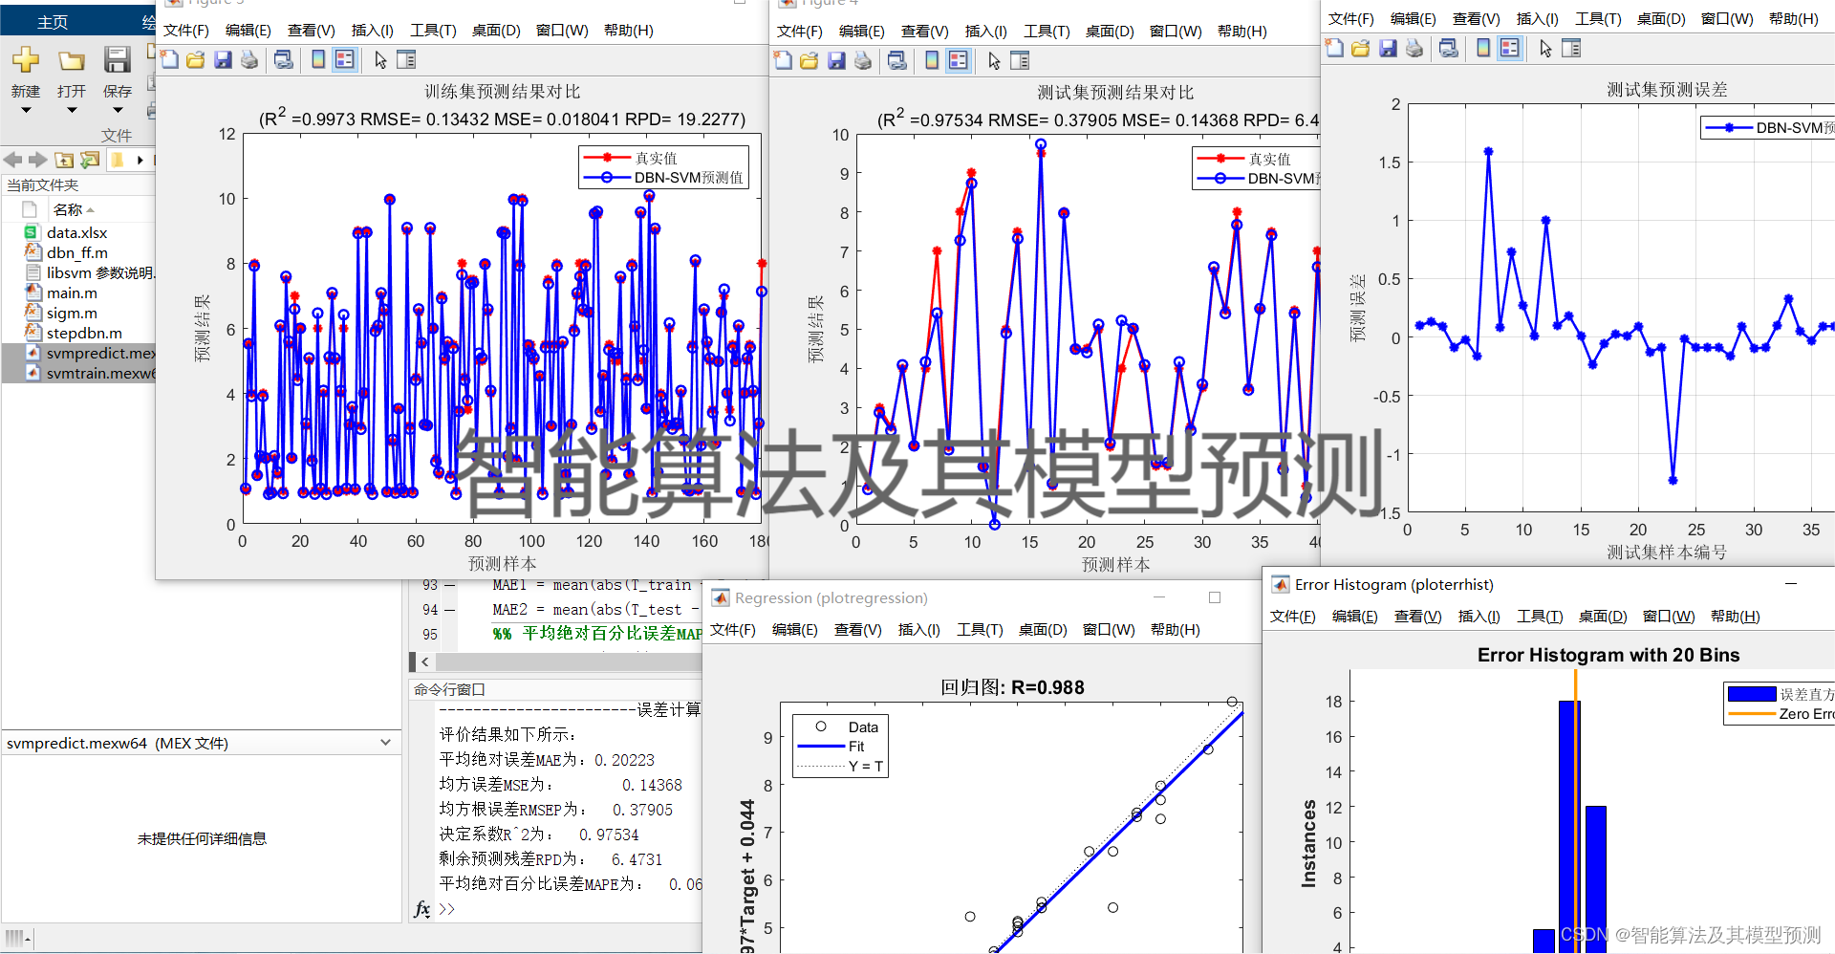Open the svmpredict.mexw64 (MEX 文件) dropdown
The width and height of the screenshot is (1835, 954).
(386, 742)
